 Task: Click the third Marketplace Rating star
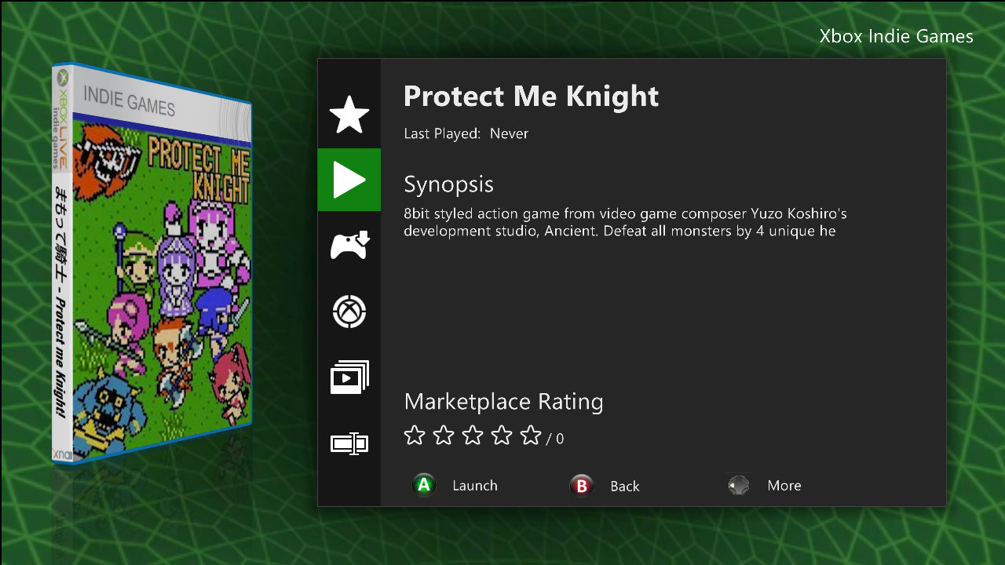click(x=473, y=436)
